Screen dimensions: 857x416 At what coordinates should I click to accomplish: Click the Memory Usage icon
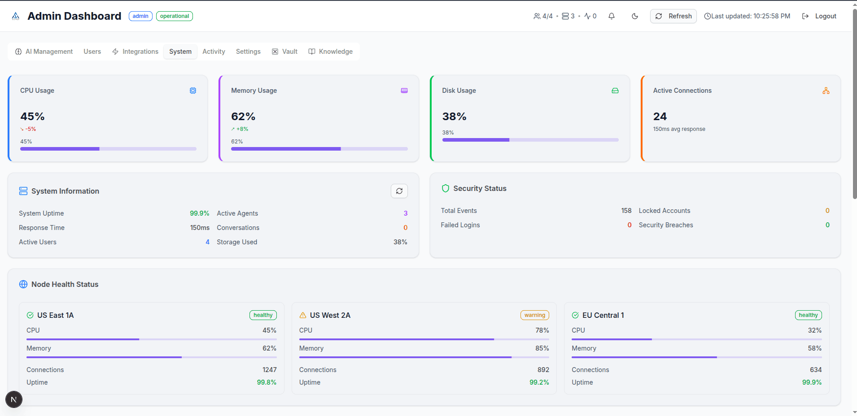pyautogui.click(x=404, y=91)
